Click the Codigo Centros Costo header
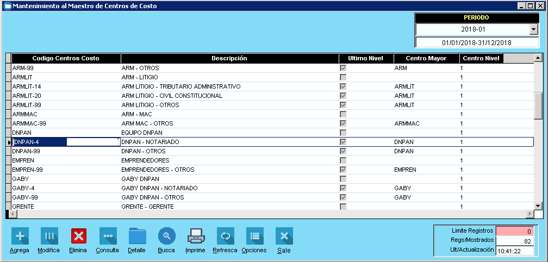The height and width of the screenshot is (262, 548). point(66,59)
